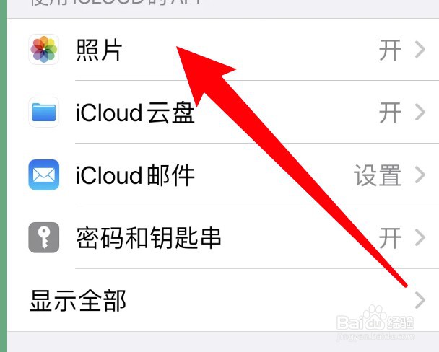The width and height of the screenshot is (439, 352).
Task: Open the iCloud云盘 row label
Action: 135,113
